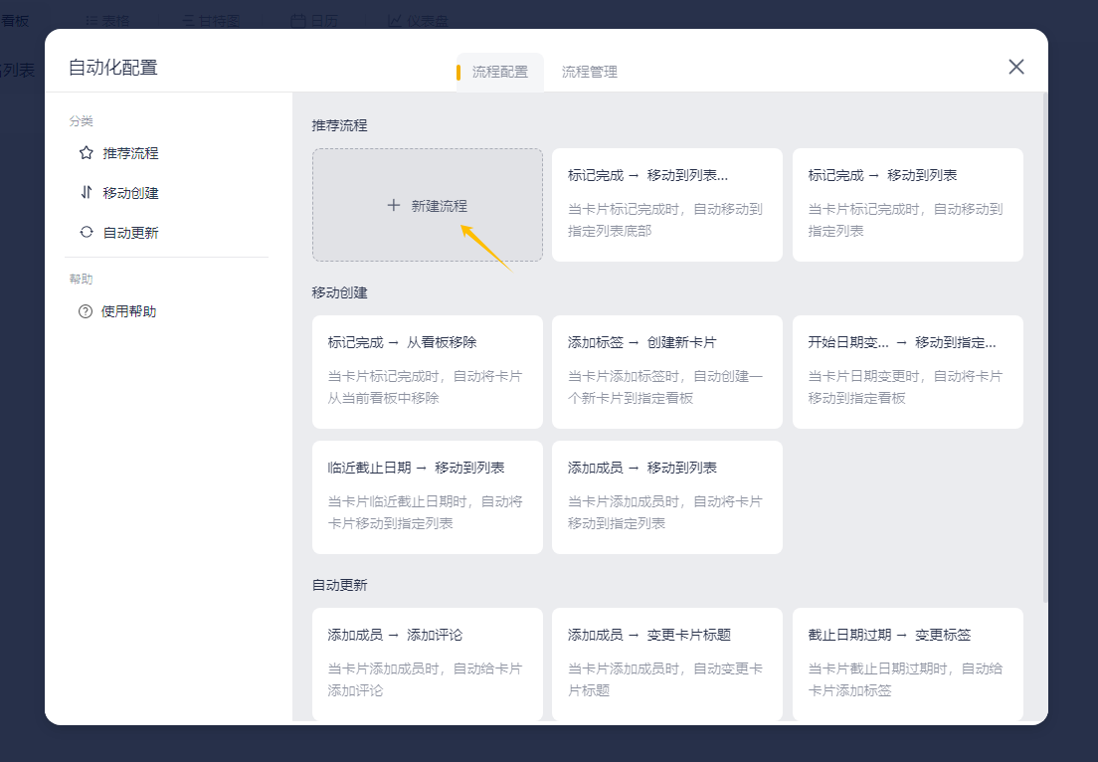Click the plus icon in 新建流程
This screenshot has height=762, width=1098.
(x=394, y=206)
